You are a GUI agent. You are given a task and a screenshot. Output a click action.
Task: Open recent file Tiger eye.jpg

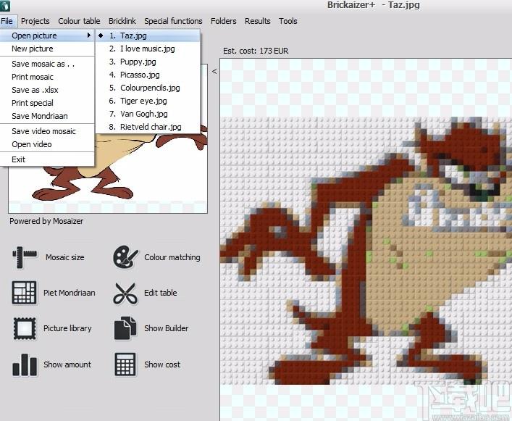148,101
